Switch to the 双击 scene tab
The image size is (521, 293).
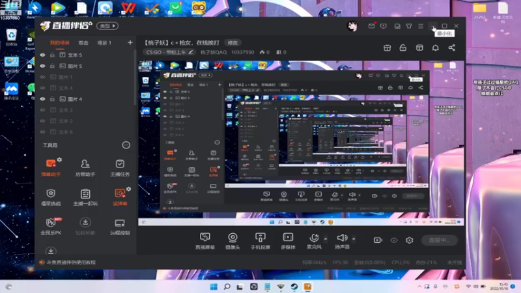click(x=83, y=43)
